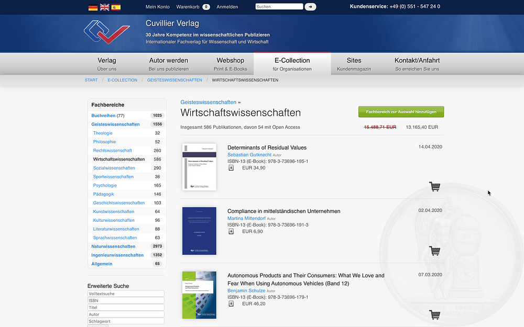Viewport: 524px width, 327px height.
Task: Open Autonomous Products and Their Consumers title
Action: (306, 279)
